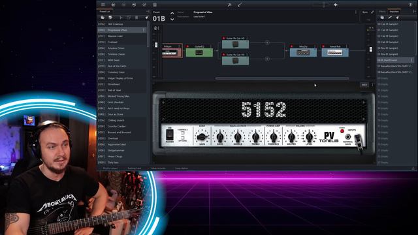
Task: Switch to the Effects tab
Action: [x=382, y=12]
